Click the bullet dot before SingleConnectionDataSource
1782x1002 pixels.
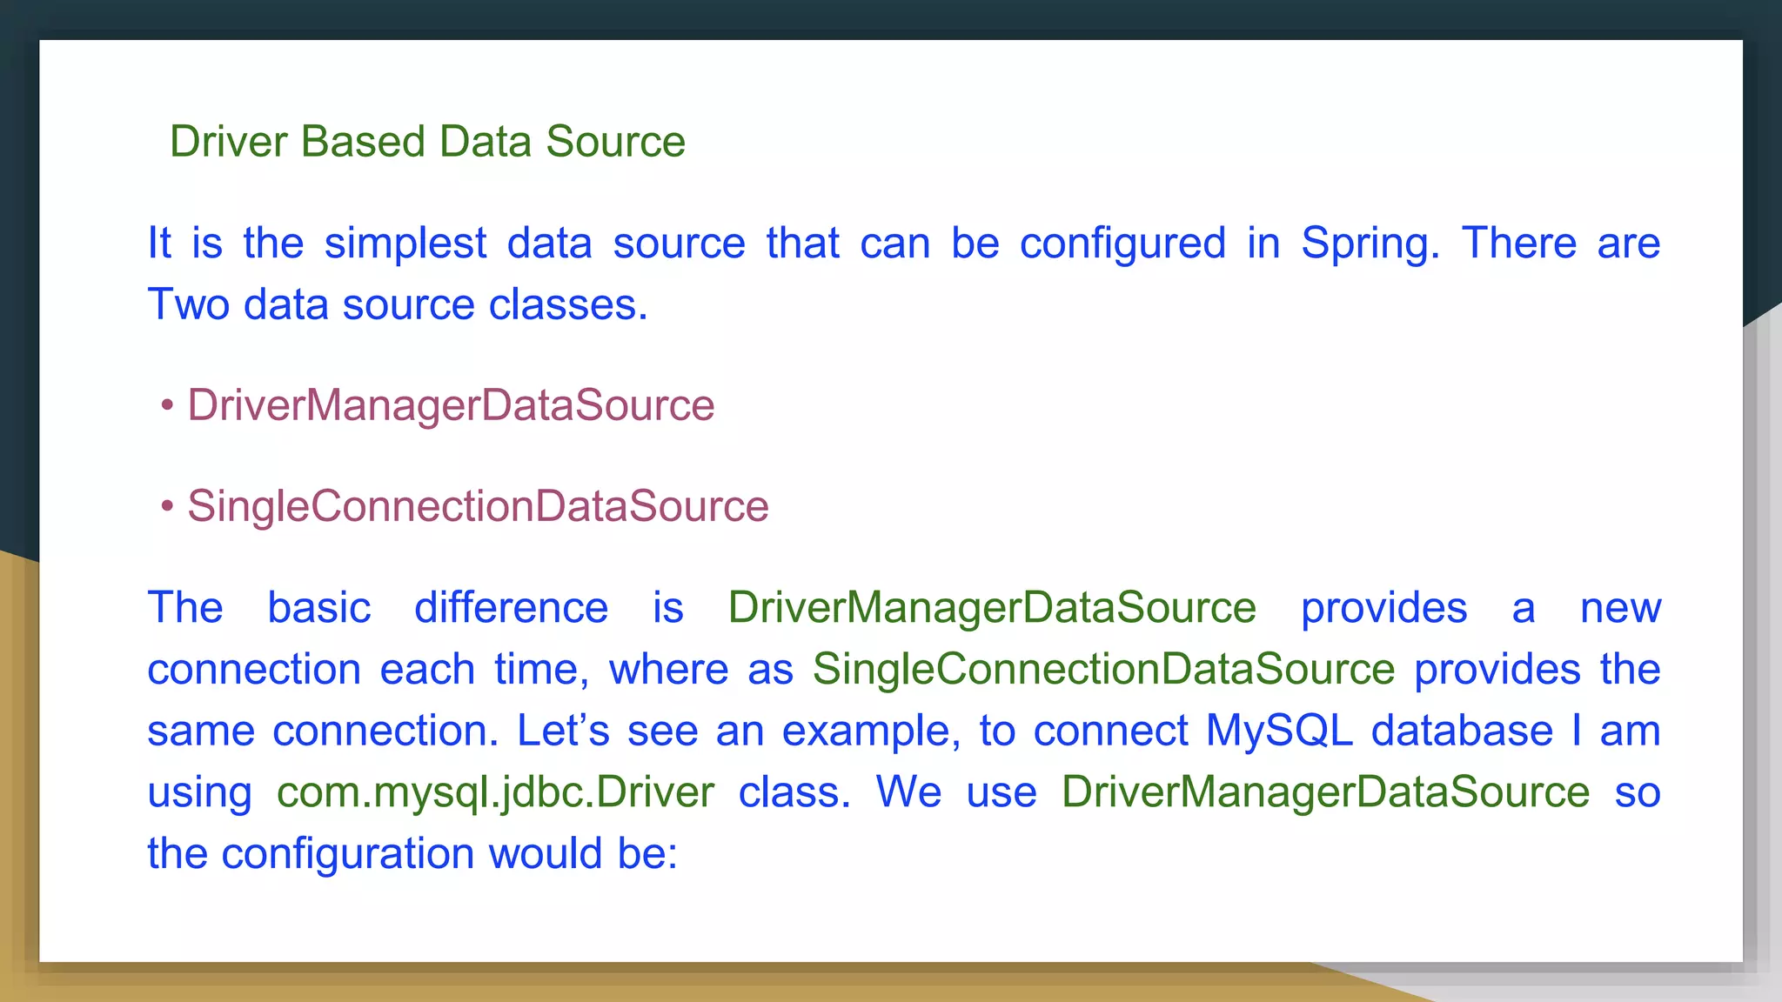168,507
